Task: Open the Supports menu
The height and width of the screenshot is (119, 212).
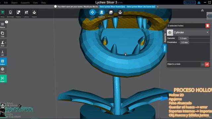Action: 25,3
